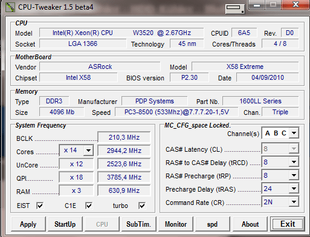Open the Monitor page
Image resolution: width=310 pixels, height=237 pixels.
[176, 224]
